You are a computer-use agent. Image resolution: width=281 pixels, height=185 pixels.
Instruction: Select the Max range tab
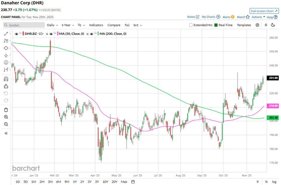[124, 182]
